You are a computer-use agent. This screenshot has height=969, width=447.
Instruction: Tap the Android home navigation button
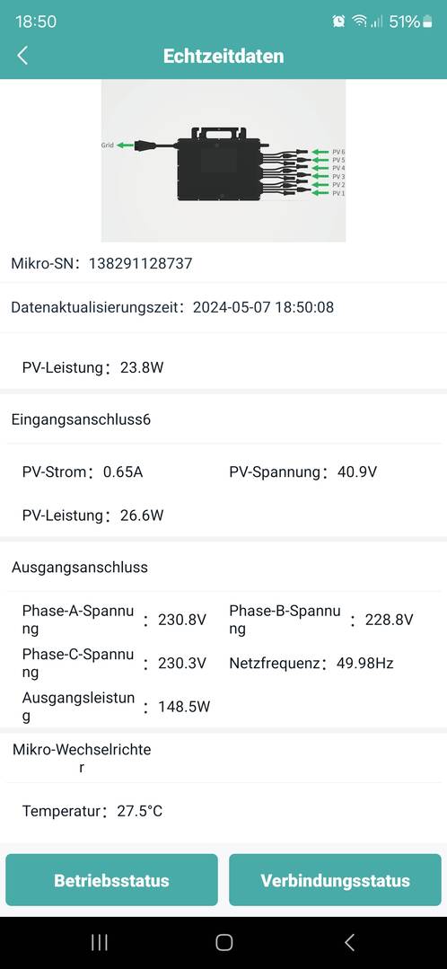[223, 942]
